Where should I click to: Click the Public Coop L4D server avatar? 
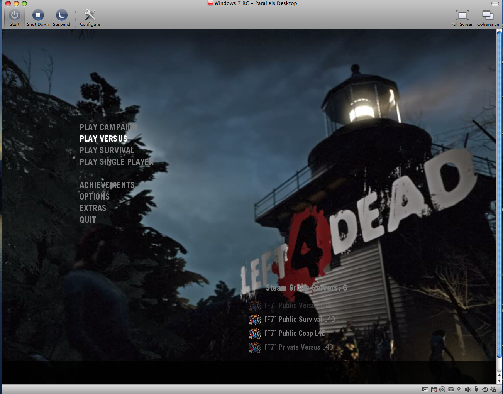tap(255, 333)
